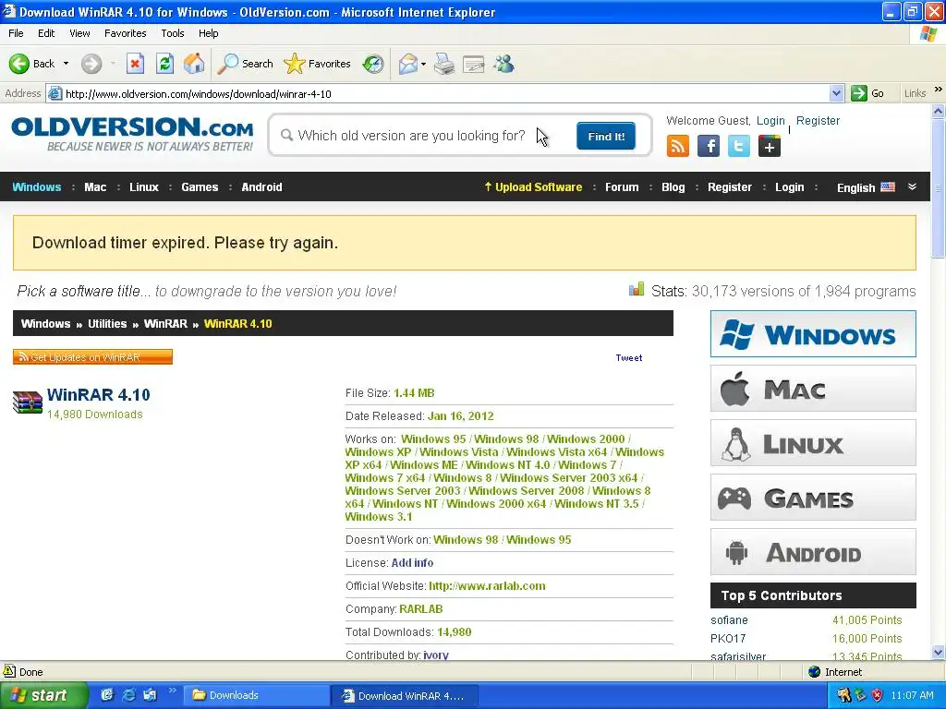This screenshot has height=709, width=946.
Task: Select the Mac platform sidebar banner
Action: coord(813,389)
